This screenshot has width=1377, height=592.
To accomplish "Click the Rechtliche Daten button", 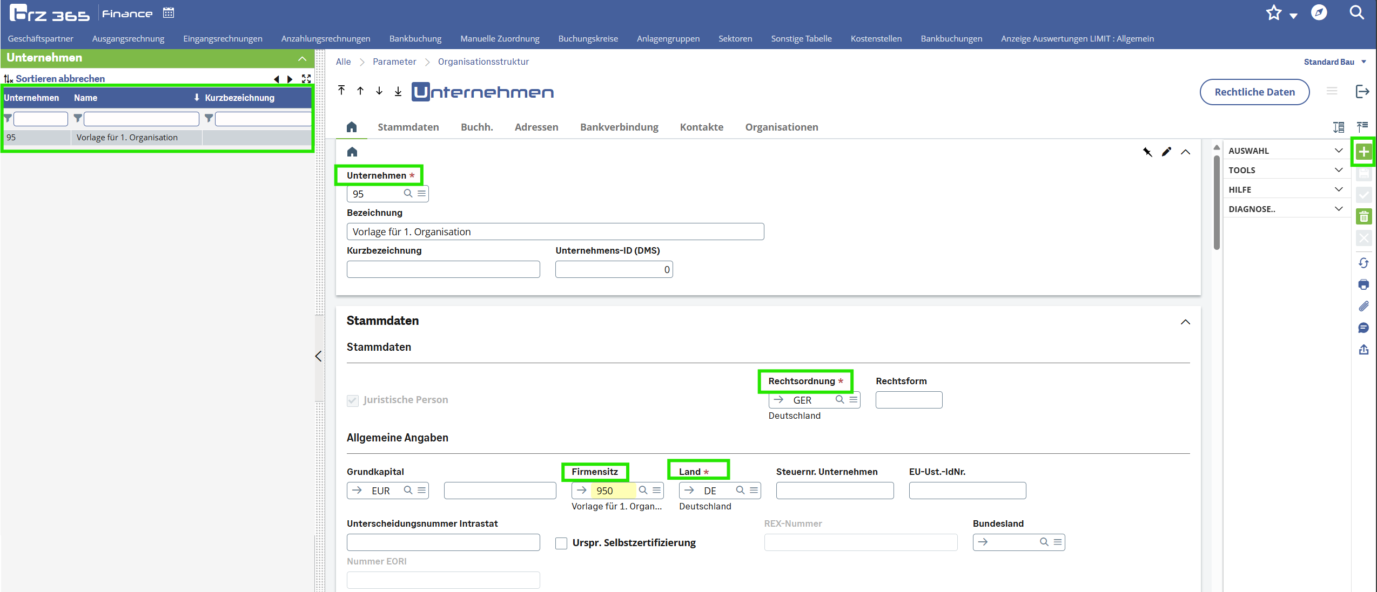I will click(1254, 92).
